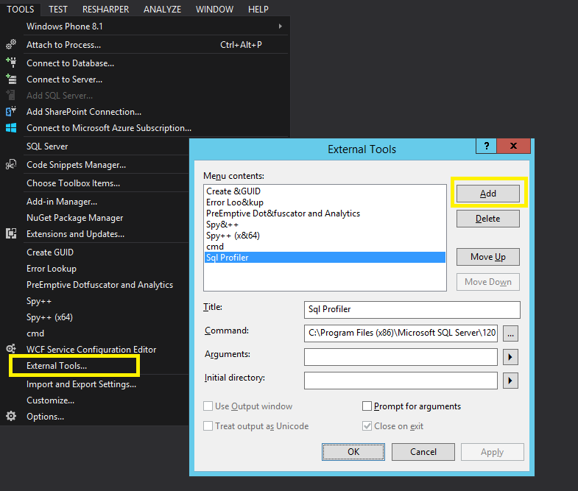Screen dimensions: 578x491
Task: Open the HELP menu
Action: pos(258,9)
